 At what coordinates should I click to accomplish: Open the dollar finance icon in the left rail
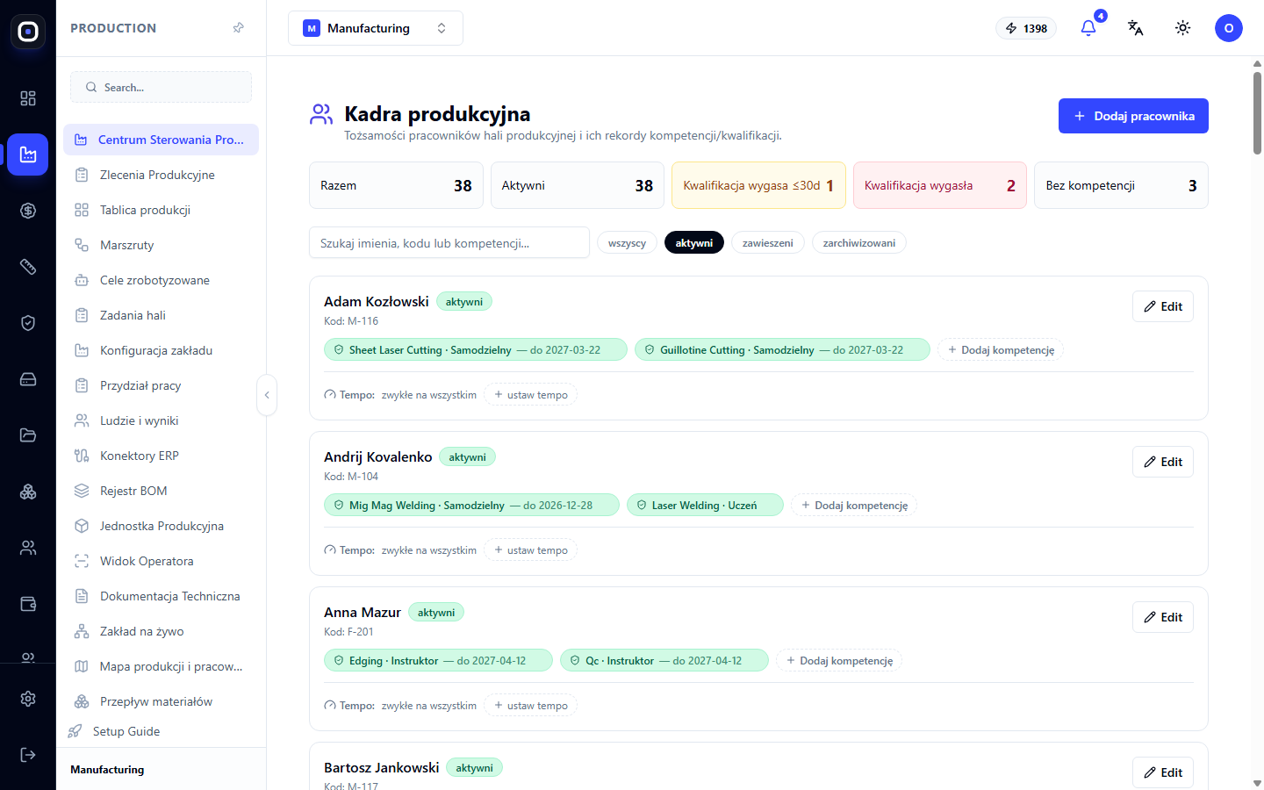(28, 211)
